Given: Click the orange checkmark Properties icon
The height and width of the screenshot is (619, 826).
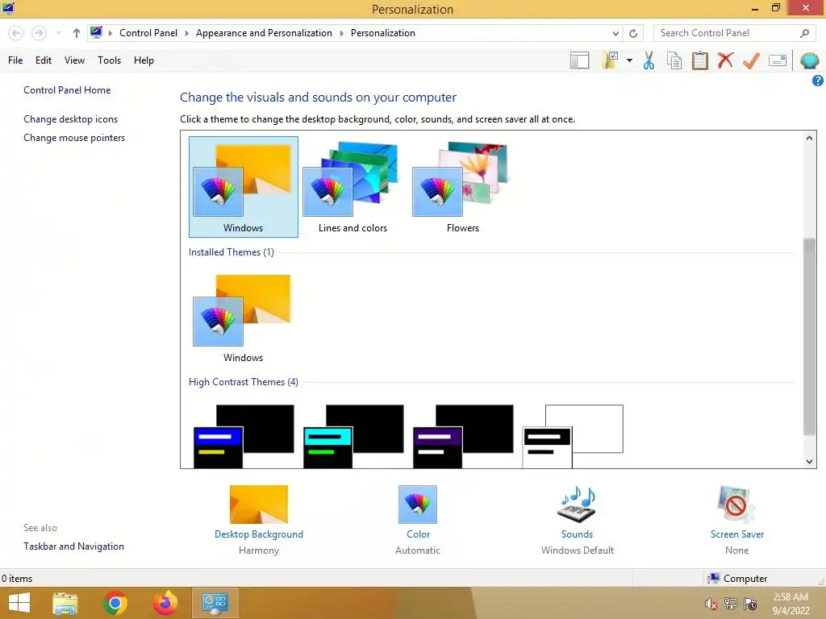Looking at the screenshot, I should pyautogui.click(x=751, y=60).
